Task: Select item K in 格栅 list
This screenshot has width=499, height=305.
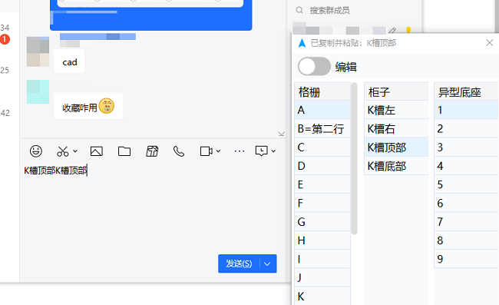Action: [x=322, y=296]
